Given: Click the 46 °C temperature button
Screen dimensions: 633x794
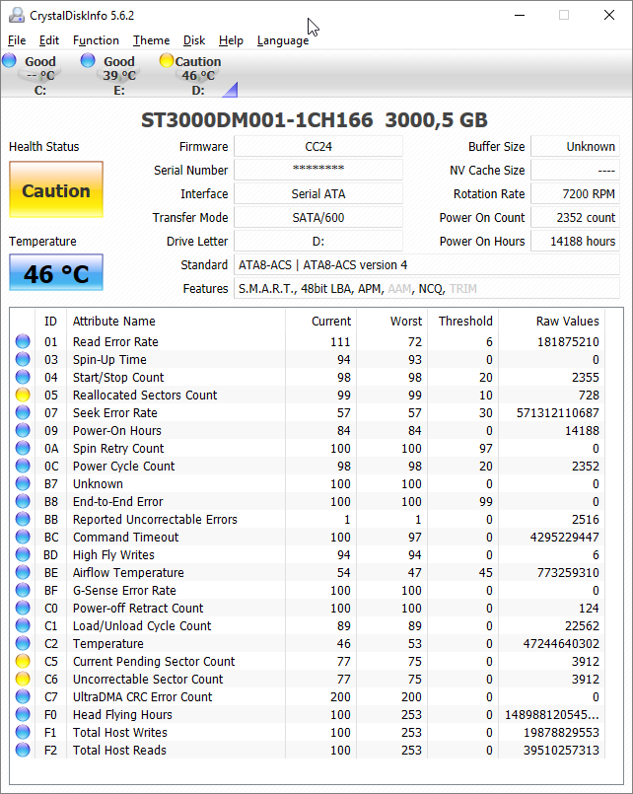Looking at the screenshot, I should [x=56, y=272].
